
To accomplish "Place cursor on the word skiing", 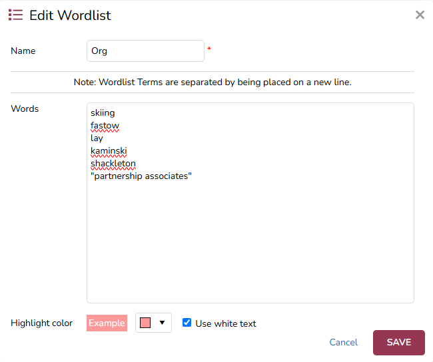I will point(103,112).
